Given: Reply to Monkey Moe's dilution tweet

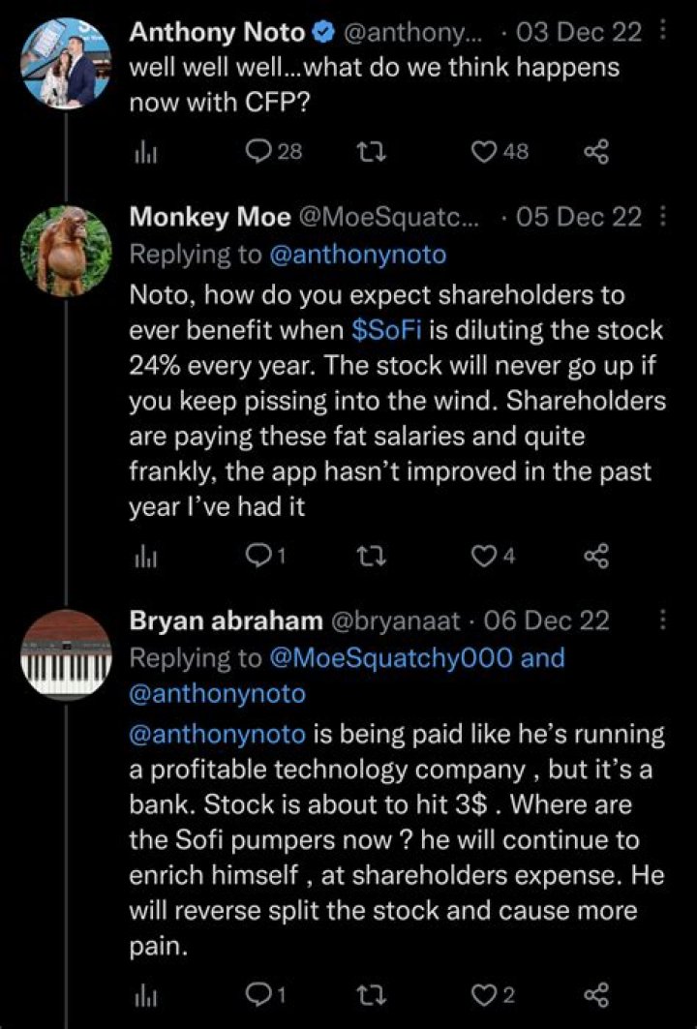Looking at the screenshot, I should 265,557.
